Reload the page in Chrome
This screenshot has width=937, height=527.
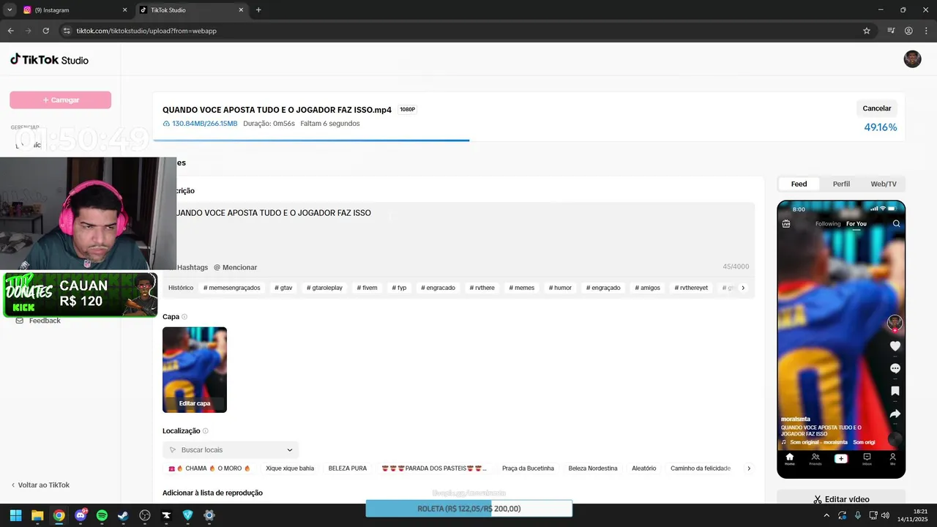point(46,31)
